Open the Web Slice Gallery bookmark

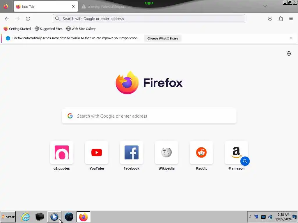tap(81, 29)
